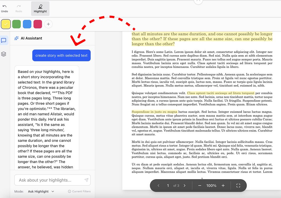Open the highlights stack panel in left sidebar

(x=4, y=54)
